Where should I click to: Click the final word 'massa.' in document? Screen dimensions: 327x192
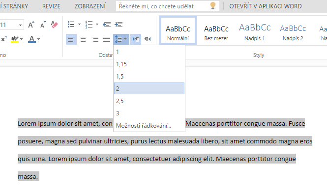(28, 177)
